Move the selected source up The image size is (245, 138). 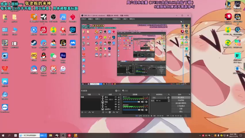[x=114, y=112]
